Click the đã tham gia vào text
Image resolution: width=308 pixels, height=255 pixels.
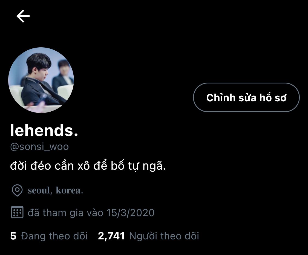coord(65,213)
